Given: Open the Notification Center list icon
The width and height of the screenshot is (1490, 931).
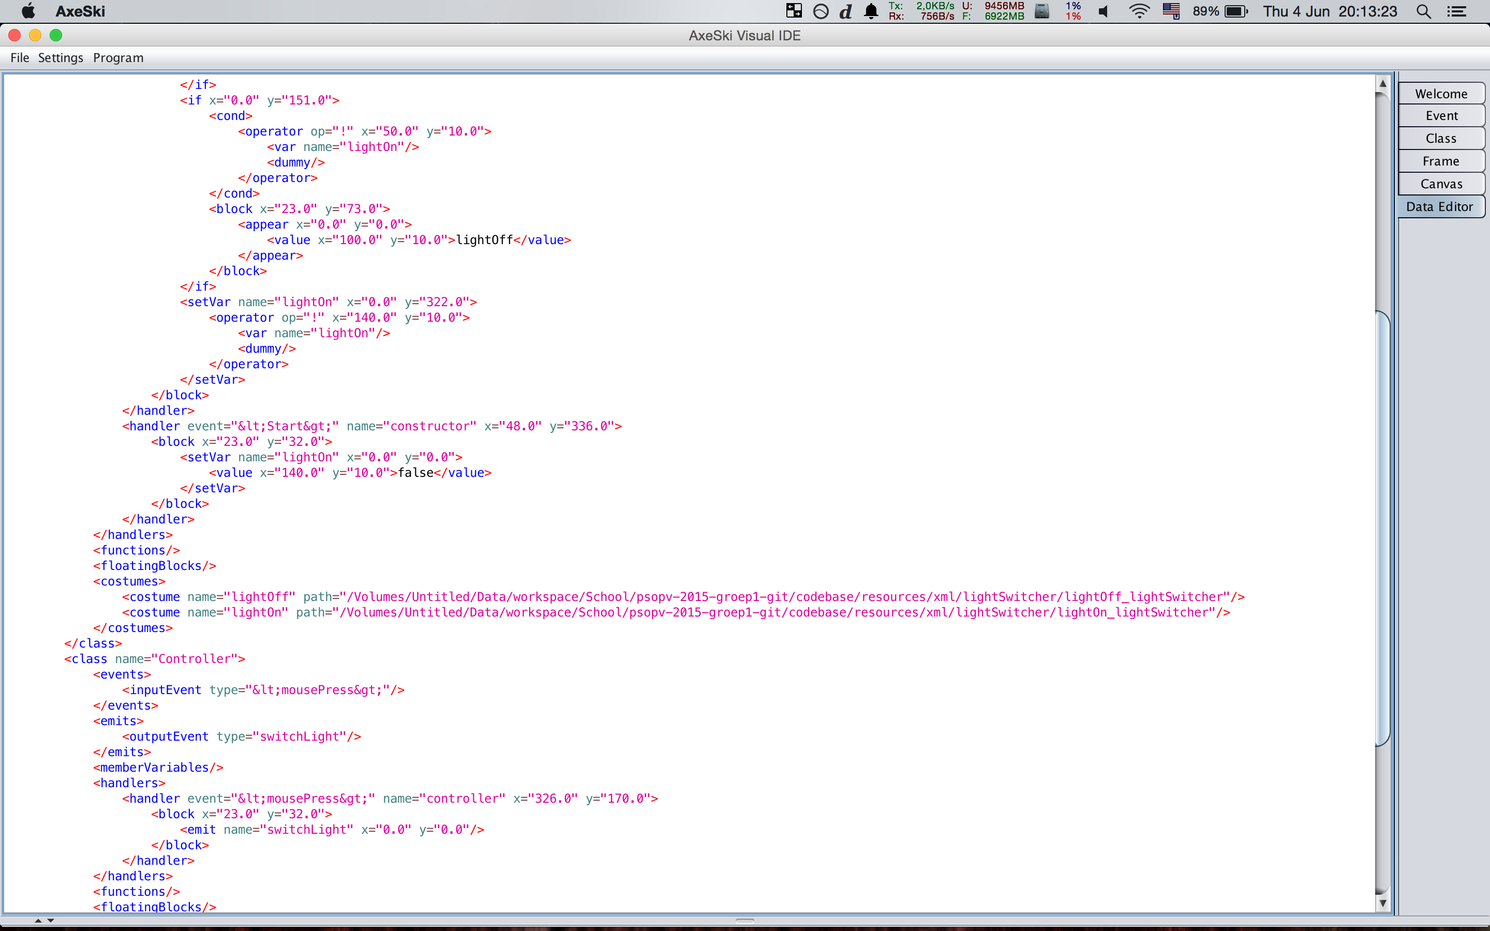Looking at the screenshot, I should click(x=1456, y=12).
